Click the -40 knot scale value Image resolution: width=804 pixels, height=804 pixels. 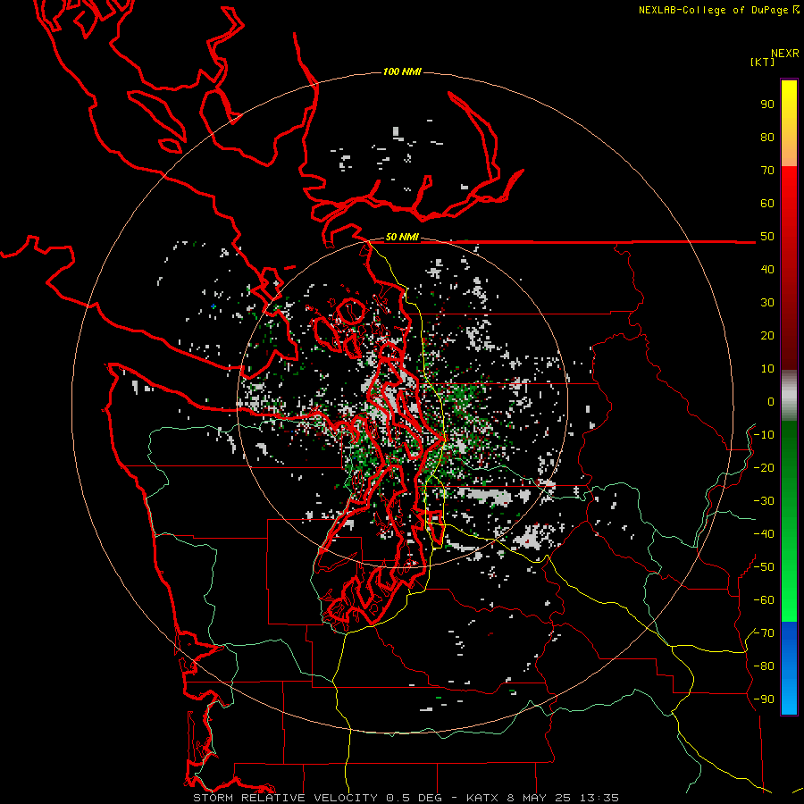tap(764, 534)
